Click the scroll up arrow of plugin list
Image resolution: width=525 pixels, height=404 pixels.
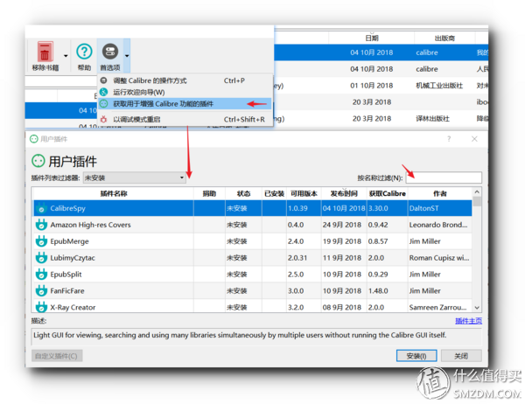coord(477,192)
